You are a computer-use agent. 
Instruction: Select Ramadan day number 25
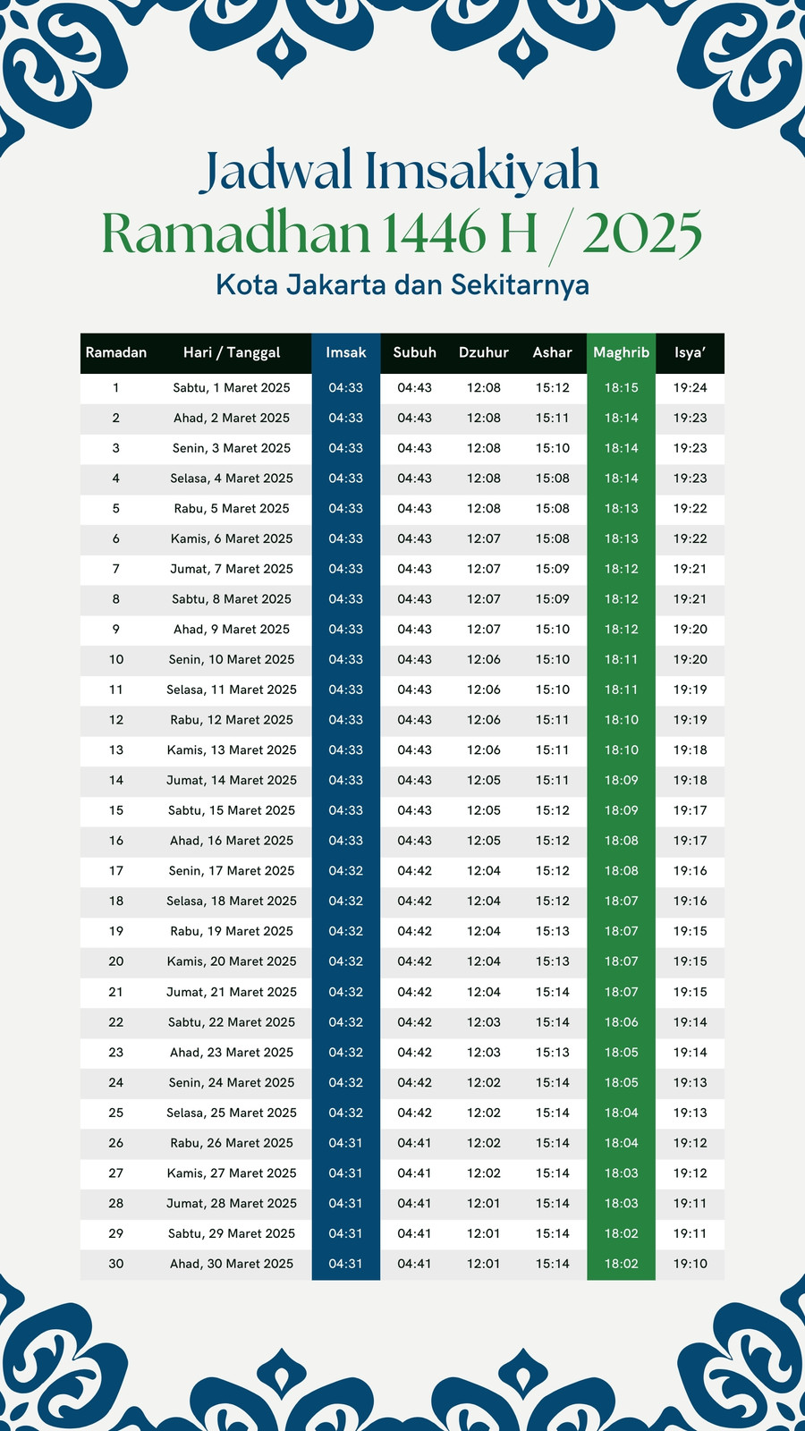(116, 1113)
